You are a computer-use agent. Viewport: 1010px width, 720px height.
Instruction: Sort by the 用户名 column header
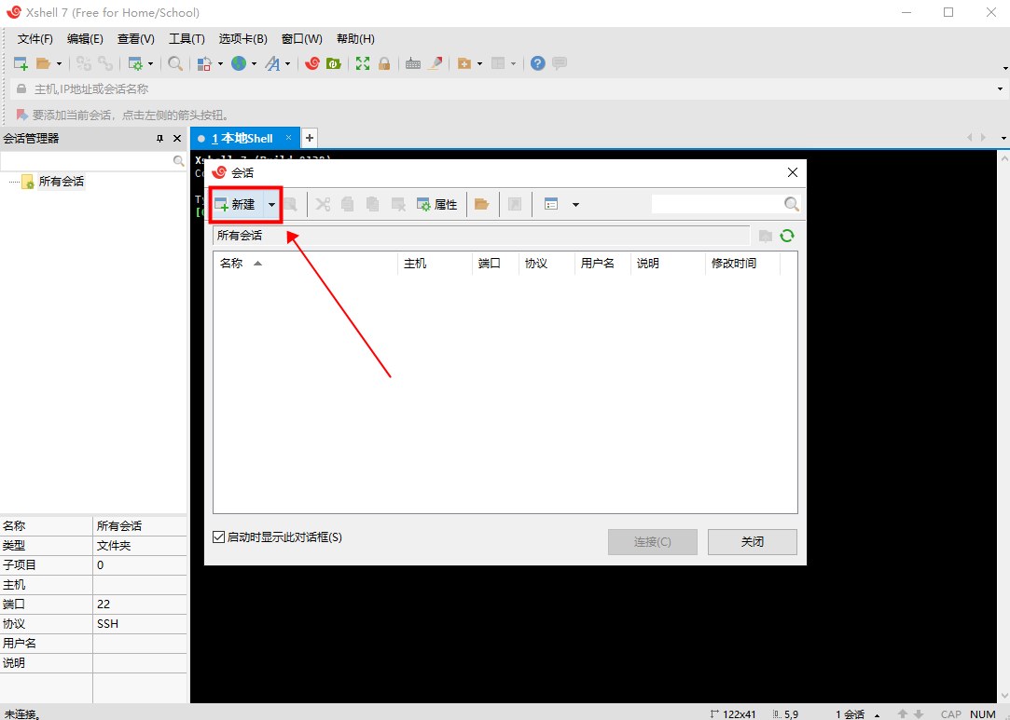602,264
